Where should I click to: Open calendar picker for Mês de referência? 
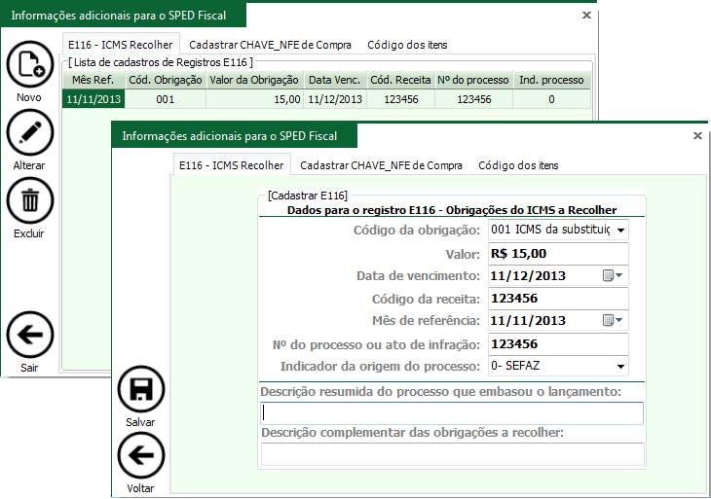tap(608, 321)
